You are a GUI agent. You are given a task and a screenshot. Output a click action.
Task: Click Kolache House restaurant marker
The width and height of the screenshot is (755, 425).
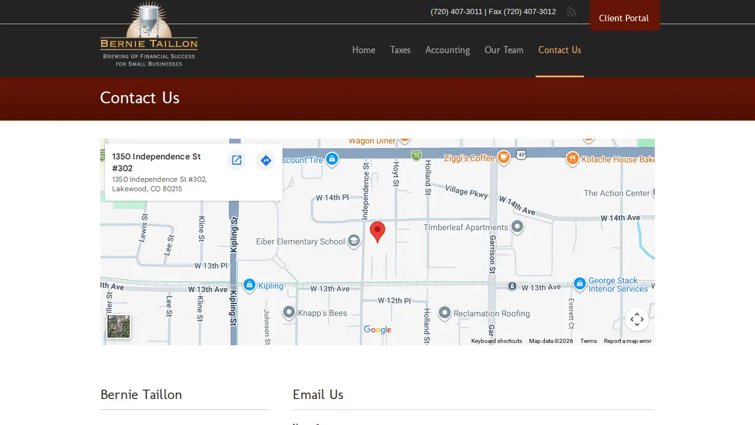point(572,158)
